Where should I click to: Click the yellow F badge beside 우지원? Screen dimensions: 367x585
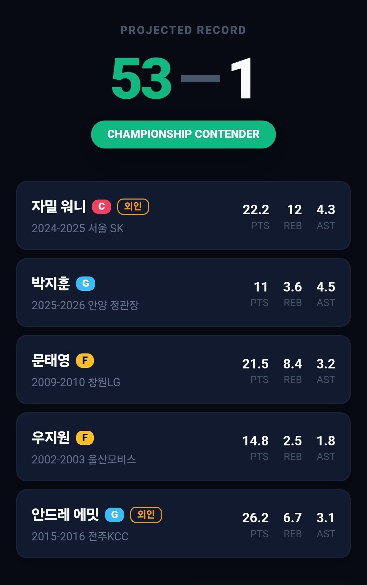click(85, 438)
